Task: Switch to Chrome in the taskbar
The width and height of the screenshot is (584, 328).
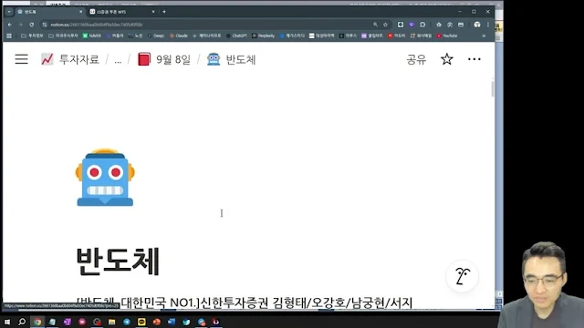Action: coord(37,322)
